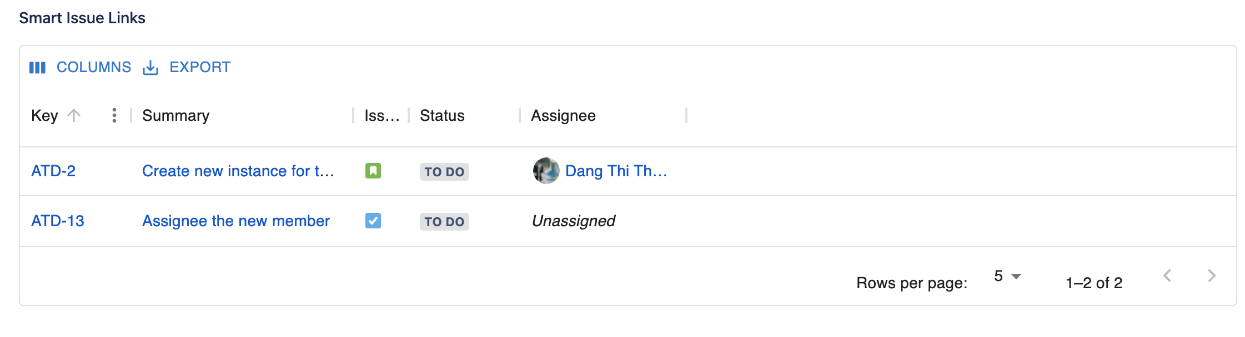Open 'Assignee the new member' summary link
Image resolution: width=1245 pixels, height=337 pixels.
(236, 221)
